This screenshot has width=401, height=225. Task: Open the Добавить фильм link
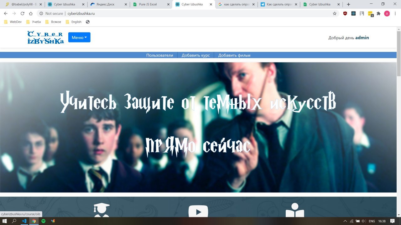coord(234,55)
